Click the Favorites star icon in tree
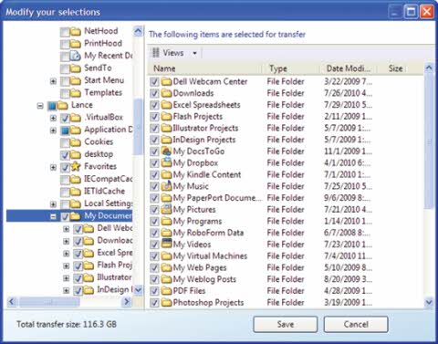438x344 pixels. pos(76,166)
